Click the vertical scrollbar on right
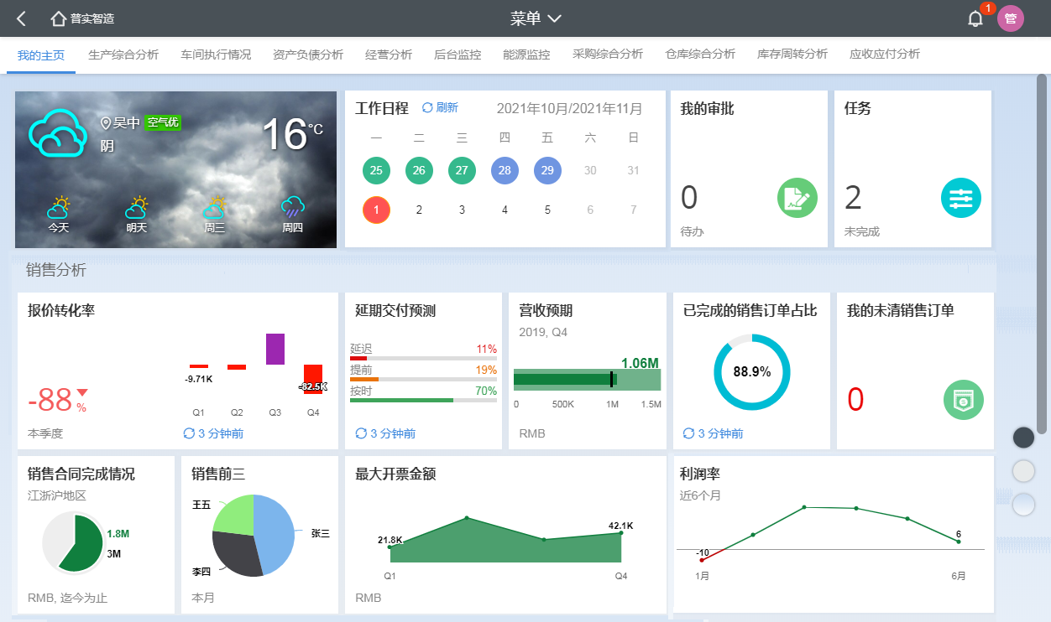1051x622 pixels. pos(1042,251)
